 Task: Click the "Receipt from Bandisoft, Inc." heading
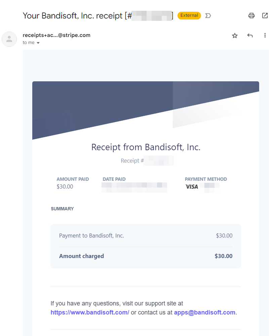click(146, 147)
